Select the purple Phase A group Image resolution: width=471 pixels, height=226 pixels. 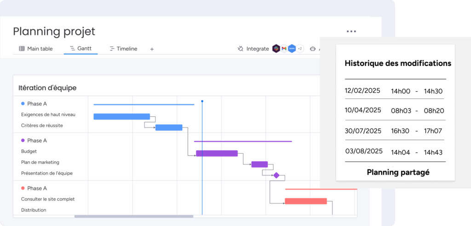click(x=34, y=140)
